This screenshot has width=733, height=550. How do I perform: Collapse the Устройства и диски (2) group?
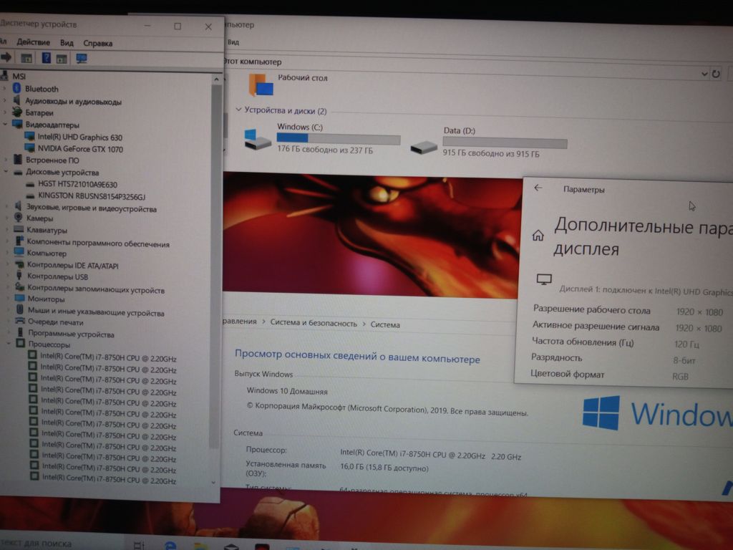point(238,110)
